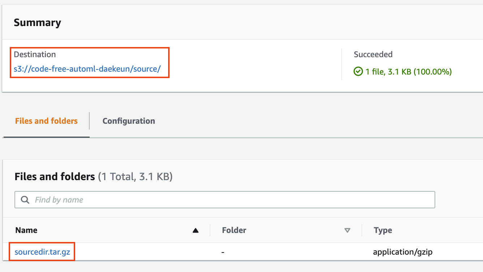Screen dimensions: 483x272
Task: Switch to the Configuration tab
Action: tap(129, 121)
